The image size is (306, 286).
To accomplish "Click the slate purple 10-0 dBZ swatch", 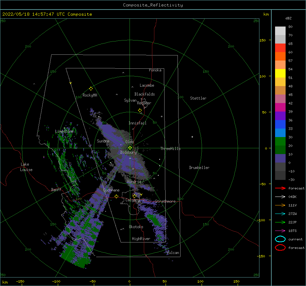I will pos(280,158).
